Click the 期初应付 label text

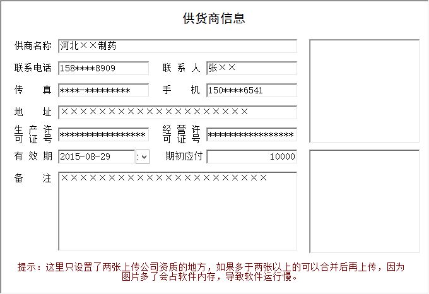184,156
